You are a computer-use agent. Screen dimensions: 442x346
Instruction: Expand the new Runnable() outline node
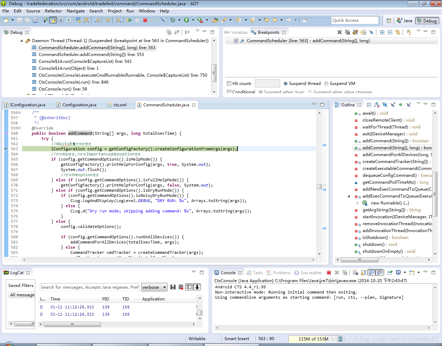click(357, 203)
